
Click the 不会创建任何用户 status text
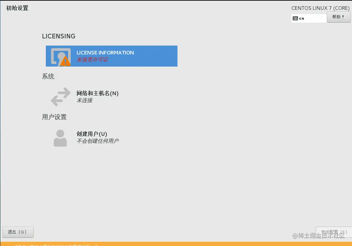point(98,141)
